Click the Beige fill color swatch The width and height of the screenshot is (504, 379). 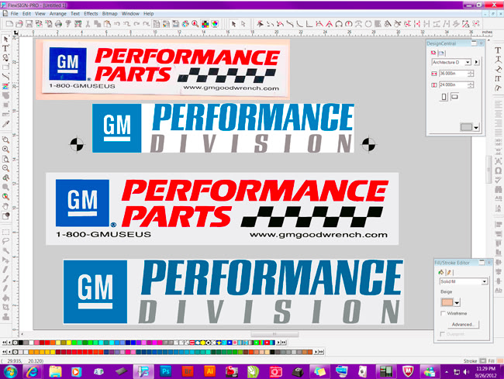click(447, 302)
